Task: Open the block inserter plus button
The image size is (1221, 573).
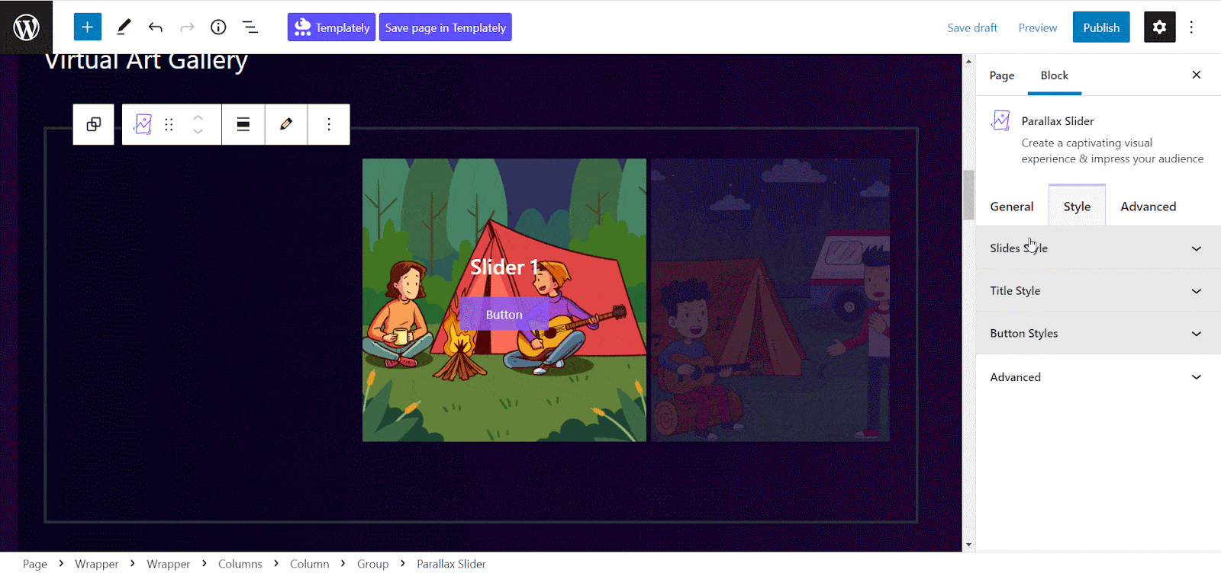Action: [88, 27]
